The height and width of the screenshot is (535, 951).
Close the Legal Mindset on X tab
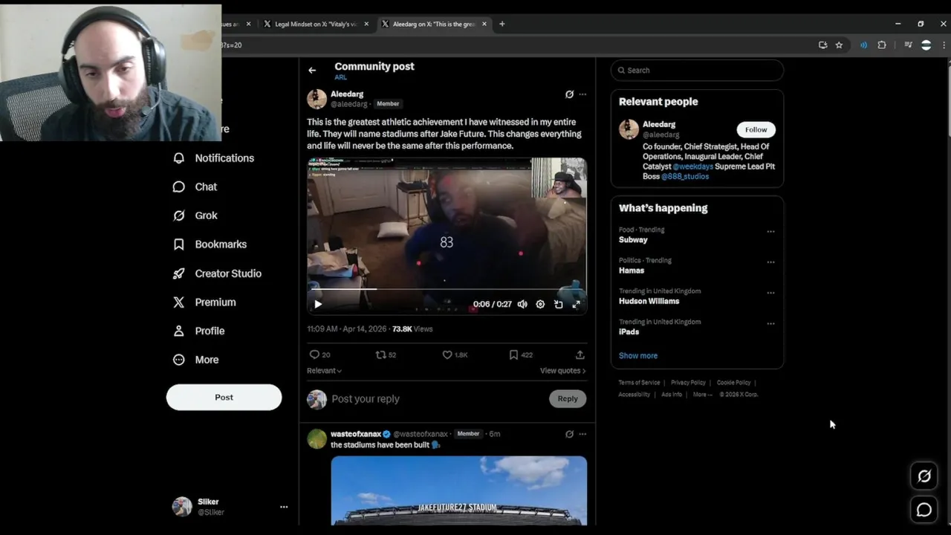(x=366, y=24)
